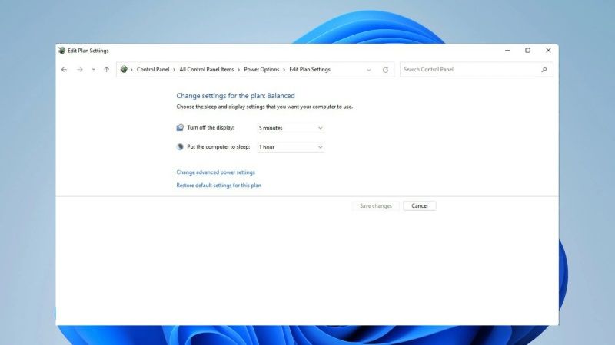Open the All Control Panel Items breadcrumb
Screen dimensions: 615x345
(206, 69)
